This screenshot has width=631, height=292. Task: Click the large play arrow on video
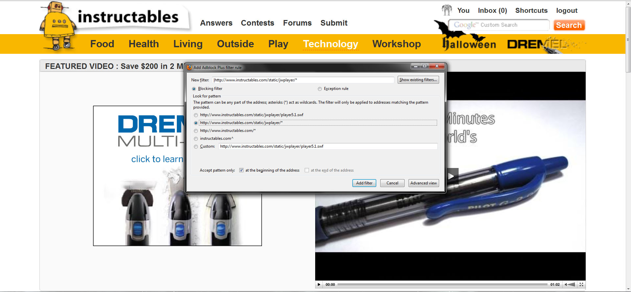click(x=452, y=176)
